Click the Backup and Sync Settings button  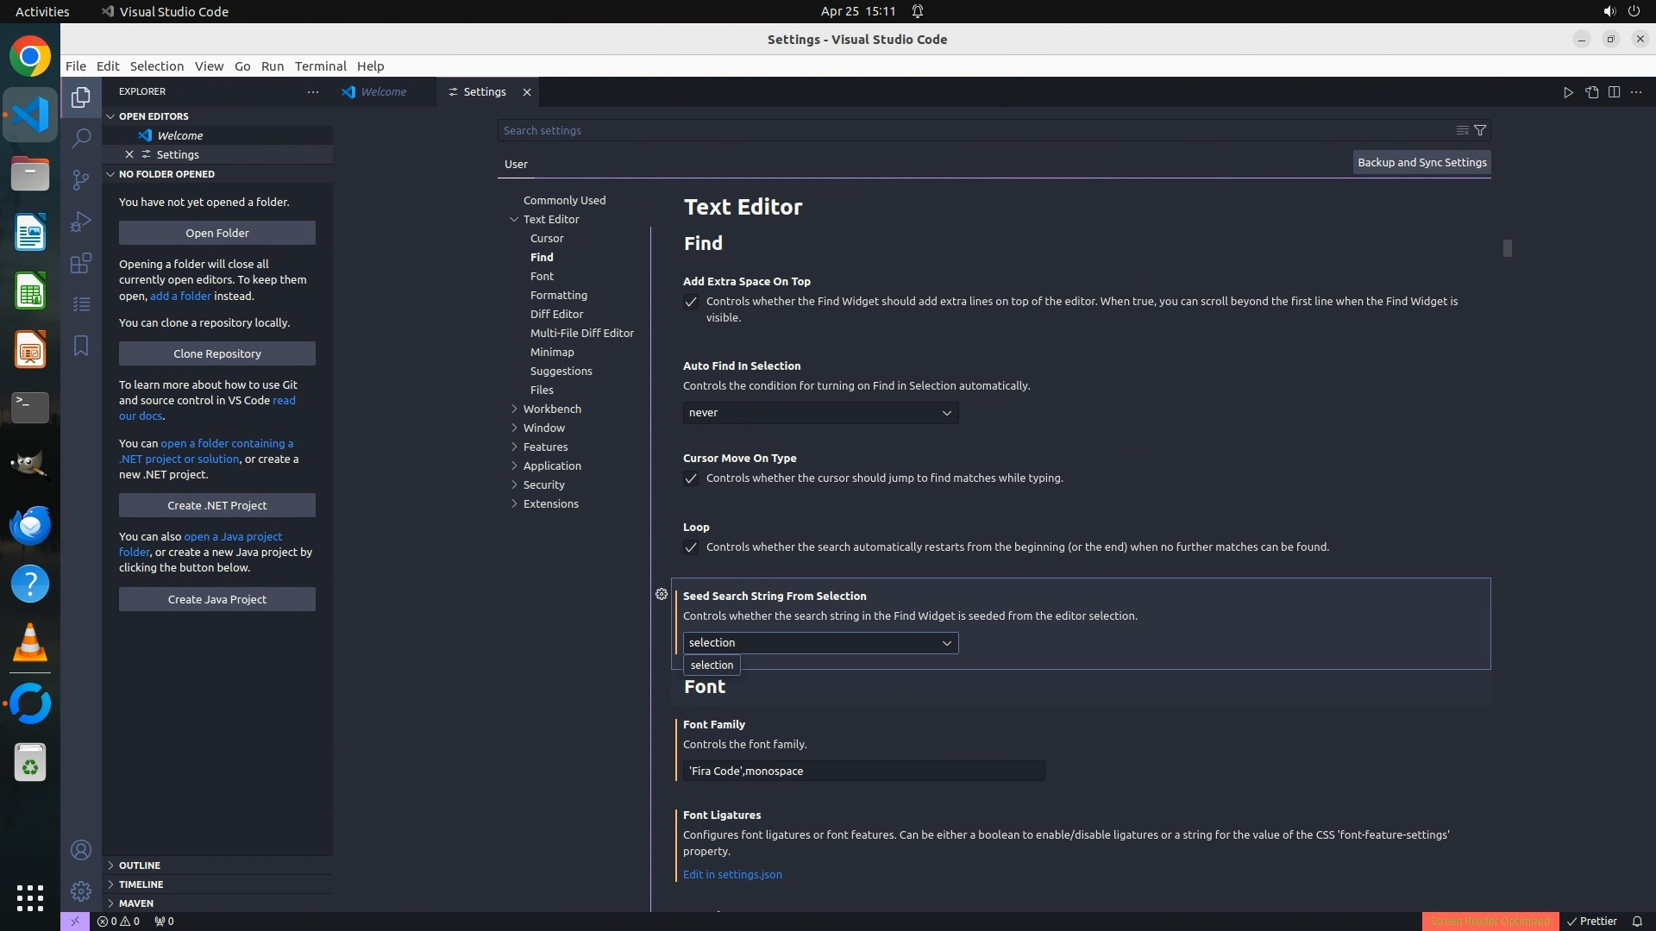click(1421, 162)
